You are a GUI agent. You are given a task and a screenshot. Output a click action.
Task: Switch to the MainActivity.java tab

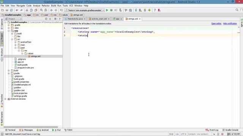point(75,19)
